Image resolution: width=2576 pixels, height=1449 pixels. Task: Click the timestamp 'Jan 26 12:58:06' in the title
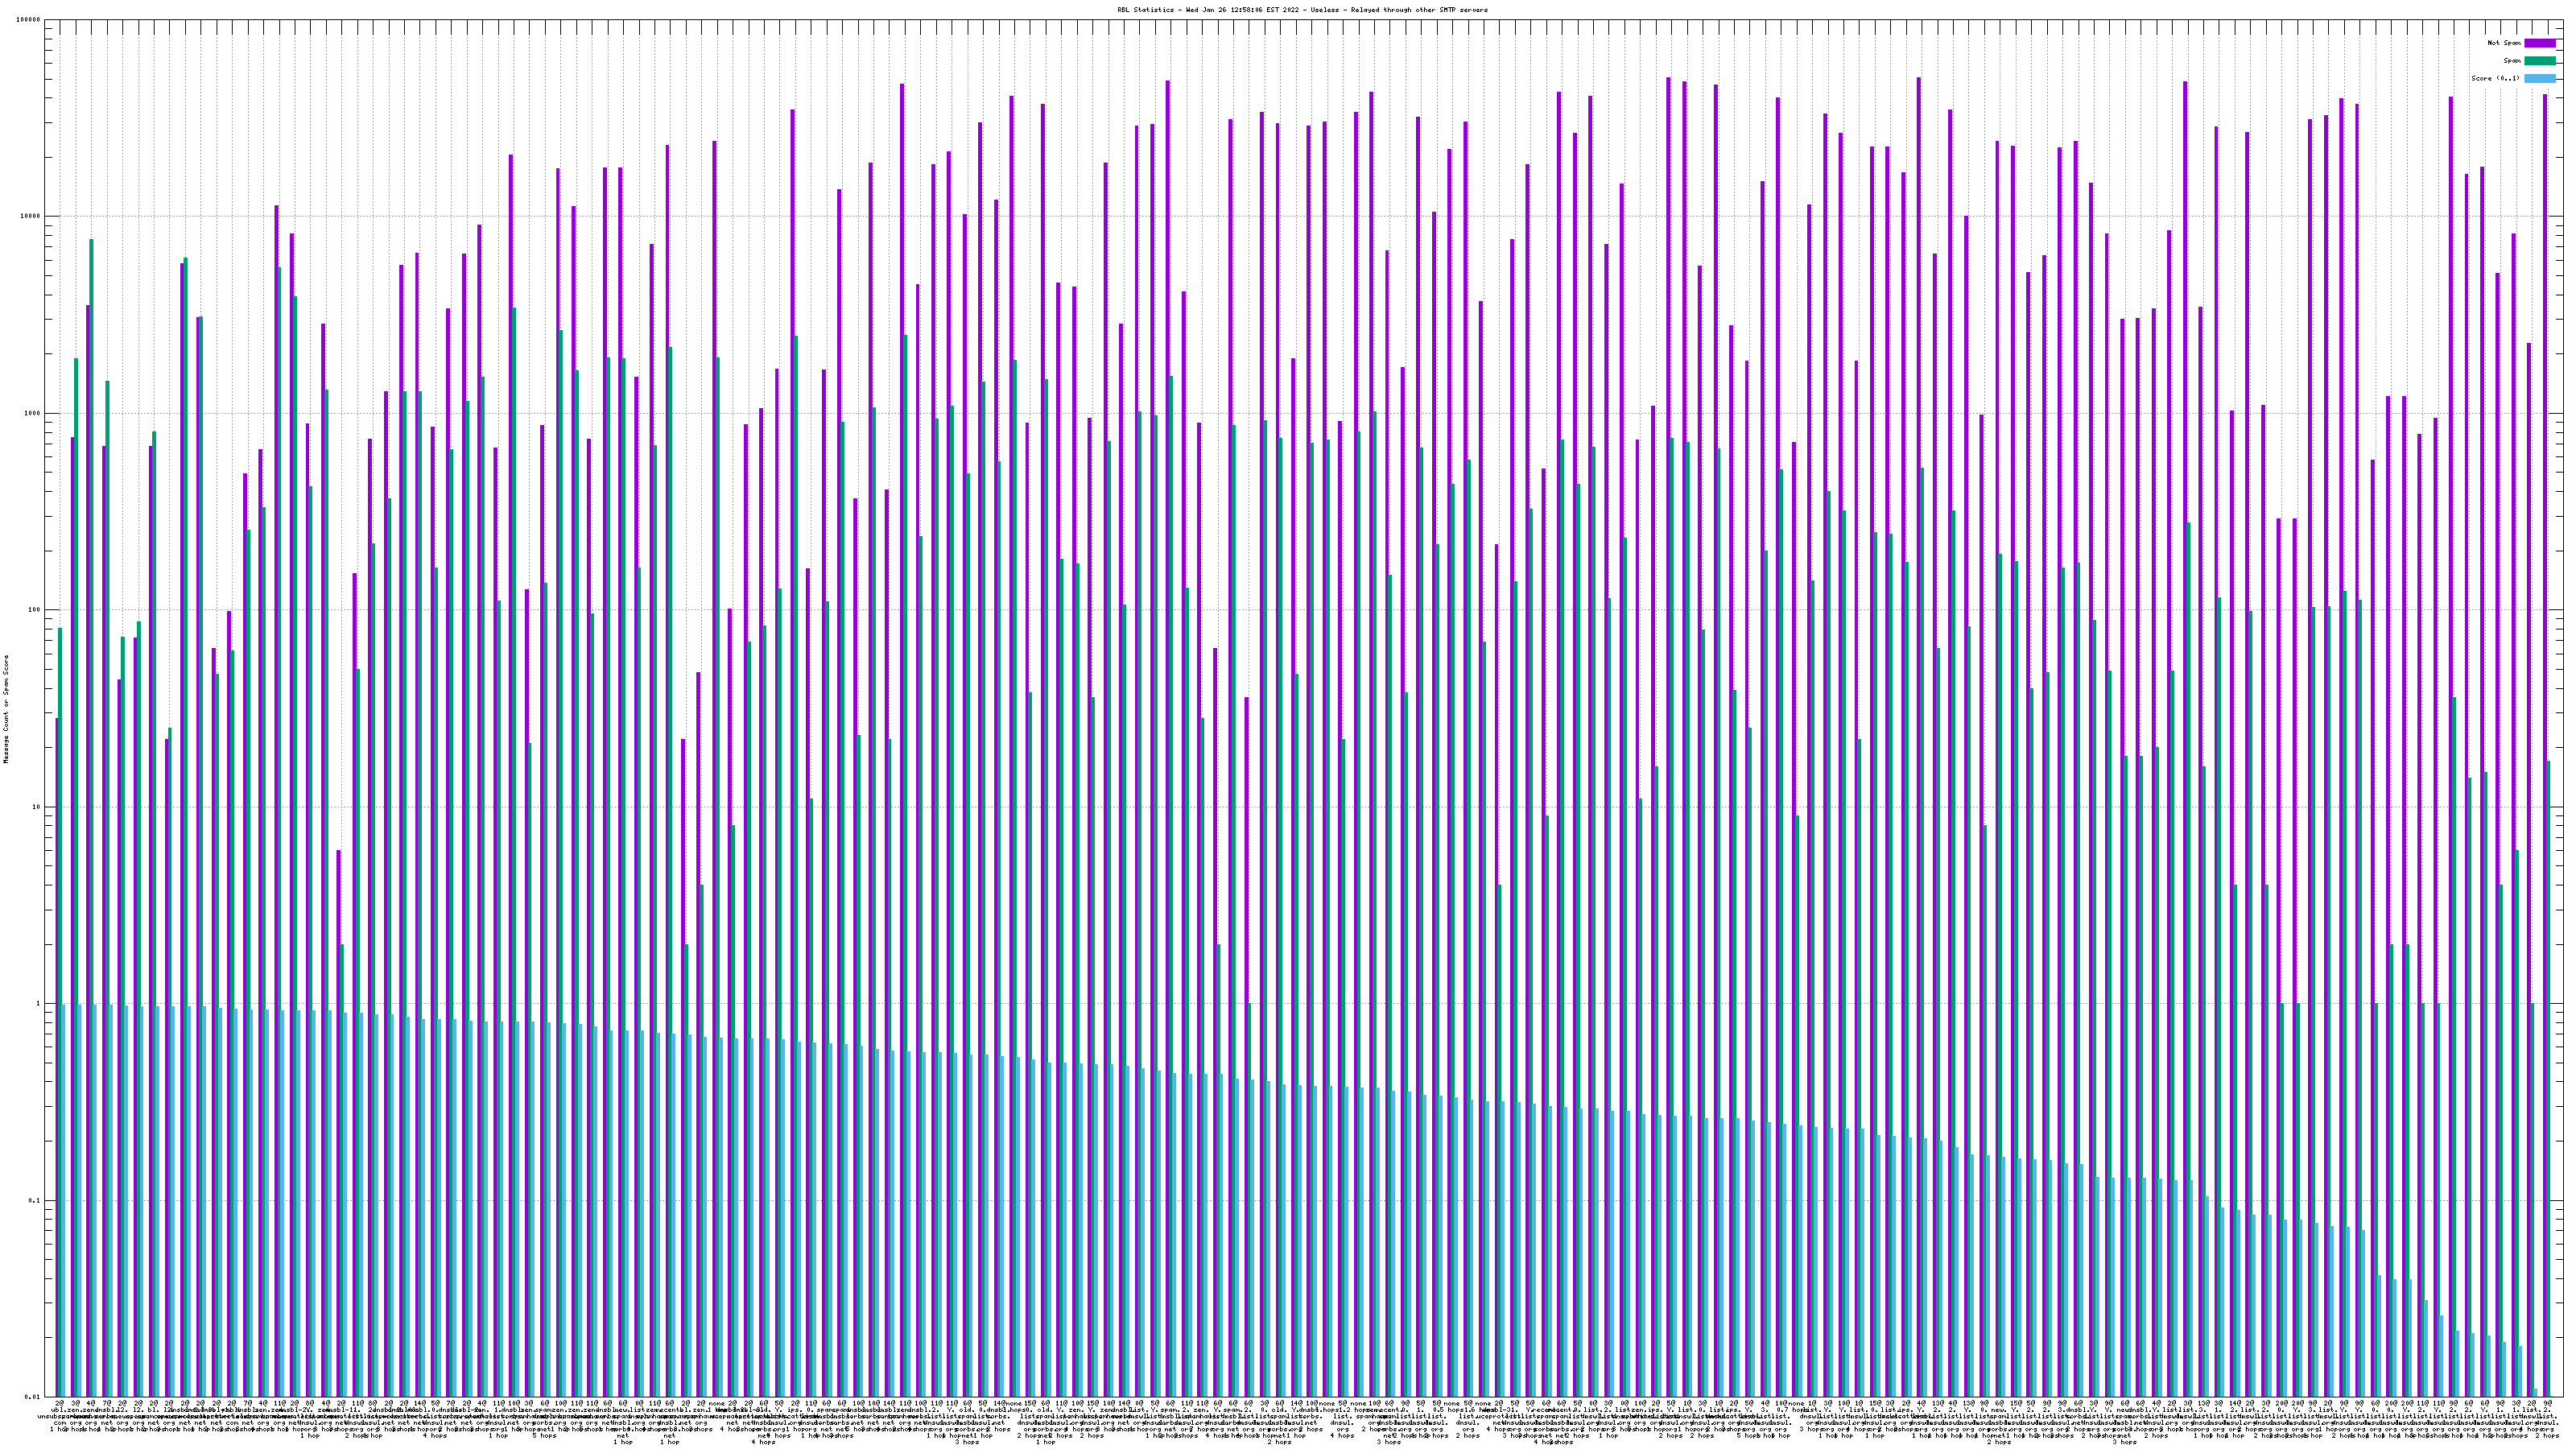pos(1234,10)
